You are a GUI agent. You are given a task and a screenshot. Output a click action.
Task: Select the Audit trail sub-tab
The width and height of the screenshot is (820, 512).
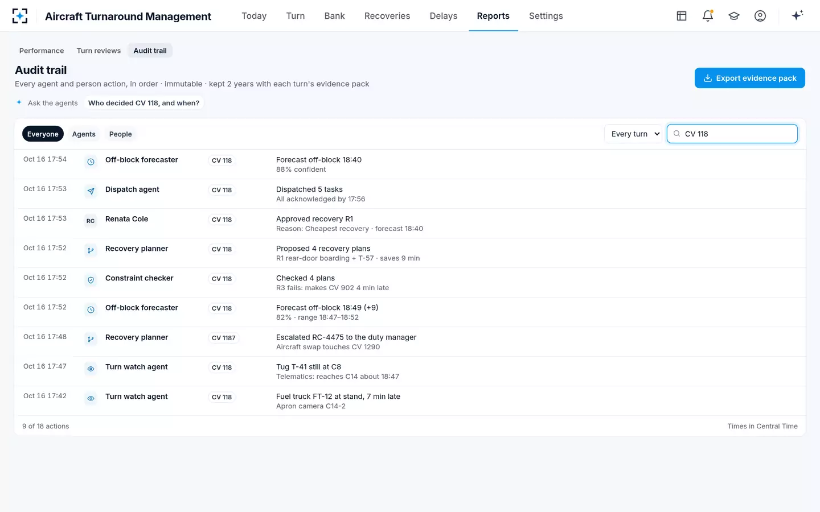(150, 51)
